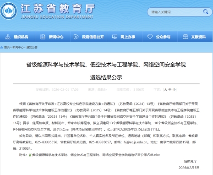Click the phone number 025-83335057
Image resolution: width=213 pixels, height=175 pixels.
coord(100,142)
